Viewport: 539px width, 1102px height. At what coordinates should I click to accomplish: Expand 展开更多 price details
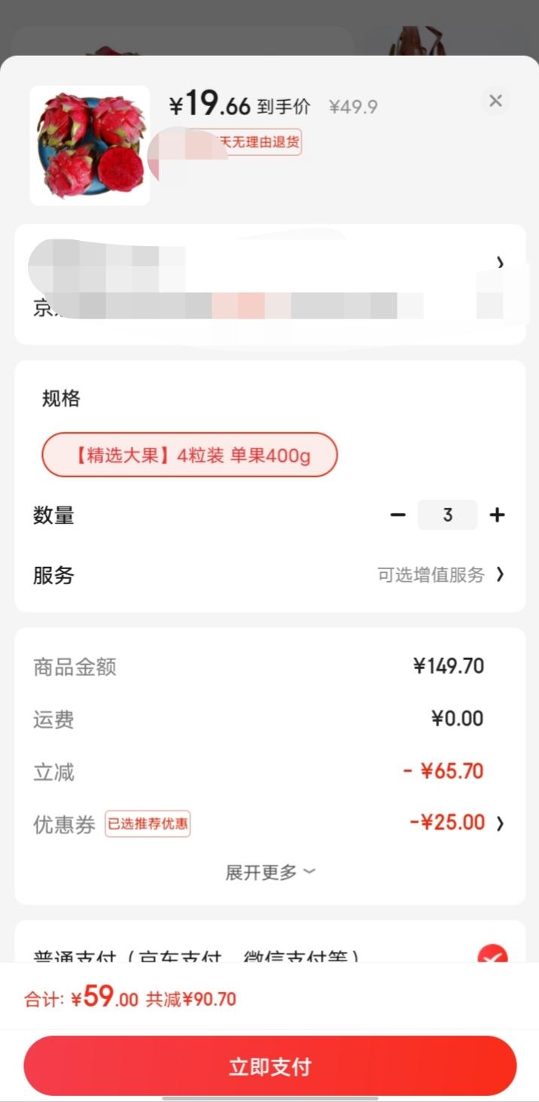(x=270, y=872)
